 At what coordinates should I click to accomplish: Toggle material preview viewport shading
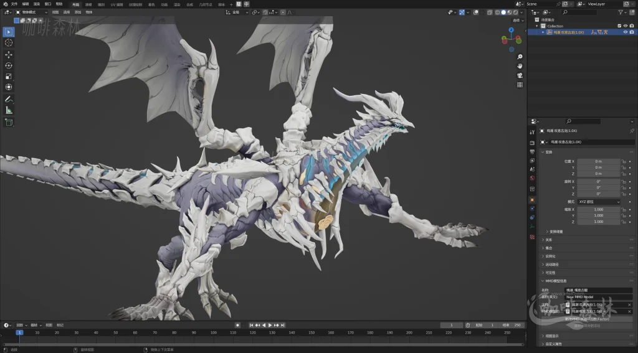click(510, 12)
